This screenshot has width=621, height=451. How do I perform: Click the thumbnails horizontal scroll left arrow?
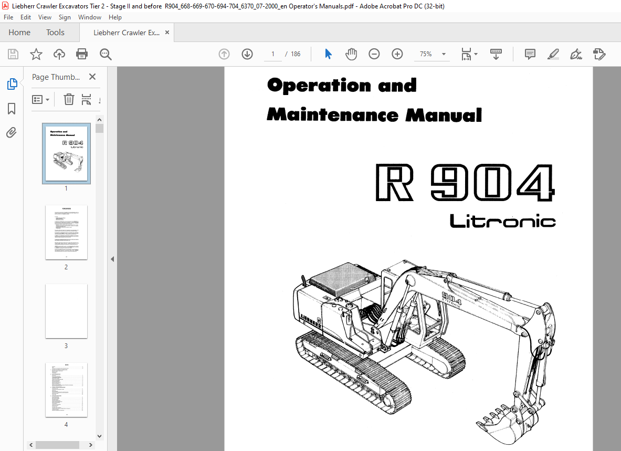31,445
